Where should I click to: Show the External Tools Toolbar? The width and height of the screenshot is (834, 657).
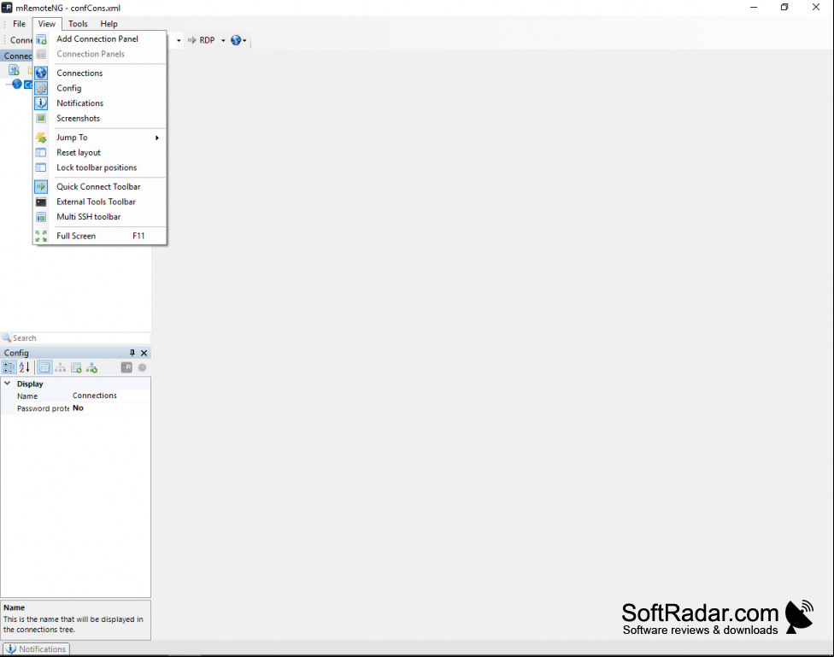[x=100, y=202]
